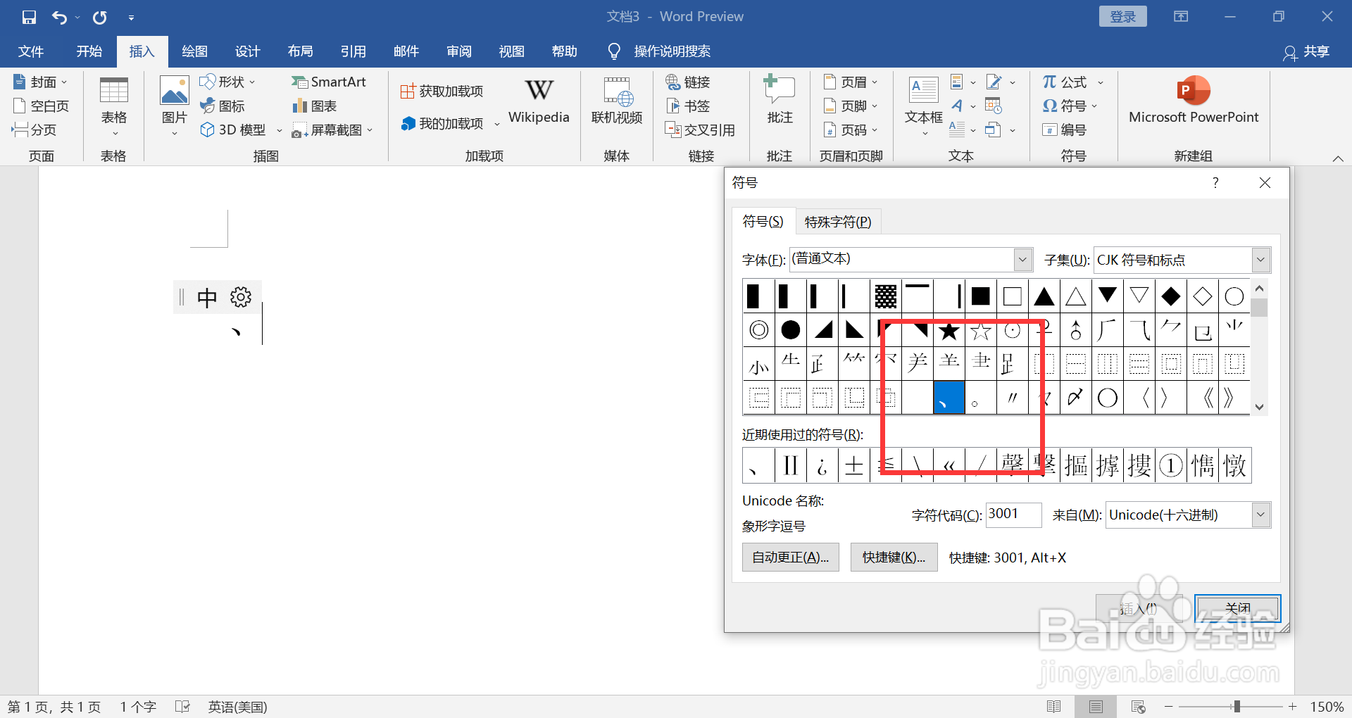This screenshot has width=1352, height=718.
Task: Add a bookmark with 书签
Action: tap(688, 106)
